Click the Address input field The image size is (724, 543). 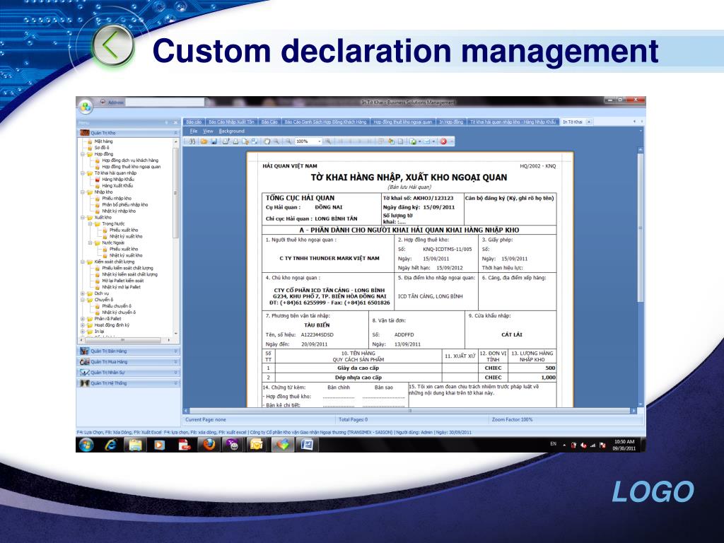165,102
